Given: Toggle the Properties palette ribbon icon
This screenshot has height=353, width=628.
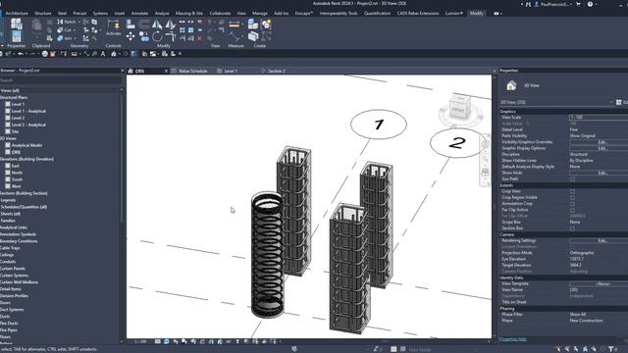Looking at the screenshot, I should coord(16,37).
